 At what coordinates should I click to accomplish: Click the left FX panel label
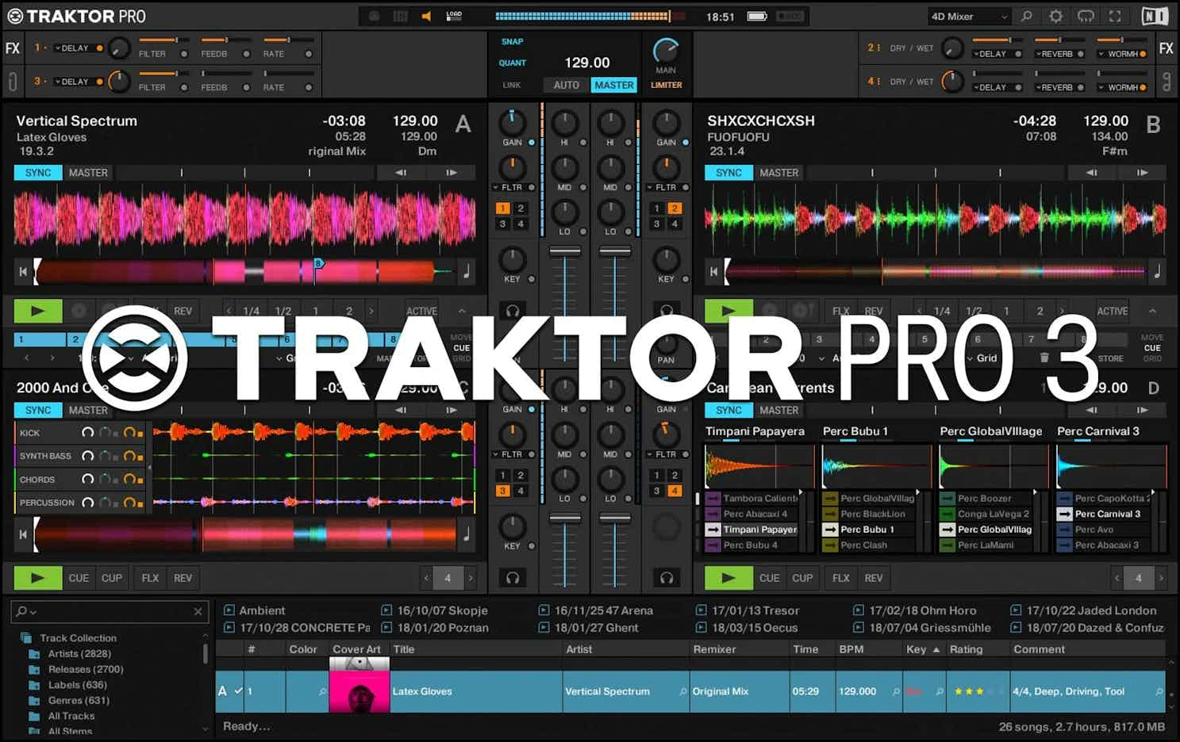pyautogui.click(x=13, y=48)
